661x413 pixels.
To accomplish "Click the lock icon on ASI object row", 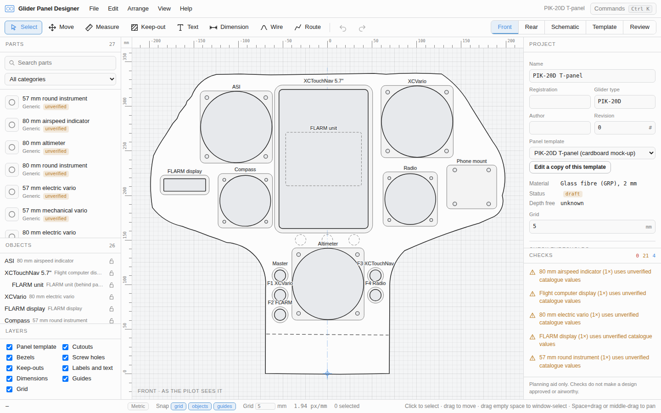I will point(112,261).
